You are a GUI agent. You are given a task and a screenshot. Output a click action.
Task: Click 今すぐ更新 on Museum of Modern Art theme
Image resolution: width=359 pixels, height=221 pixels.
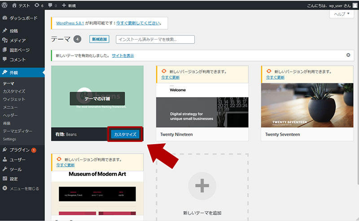coord(66,165)
